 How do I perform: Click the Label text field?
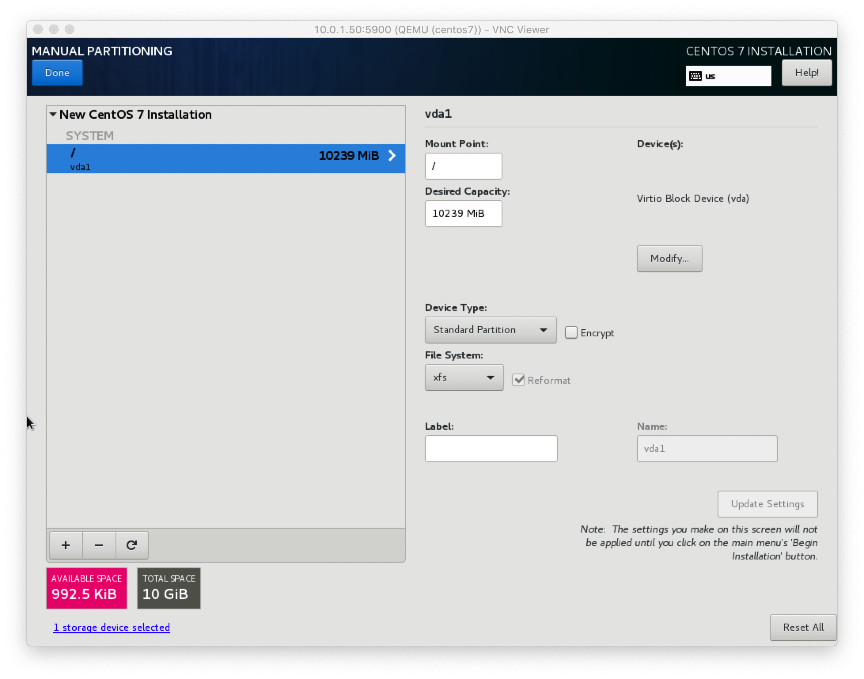click(491, 448)
